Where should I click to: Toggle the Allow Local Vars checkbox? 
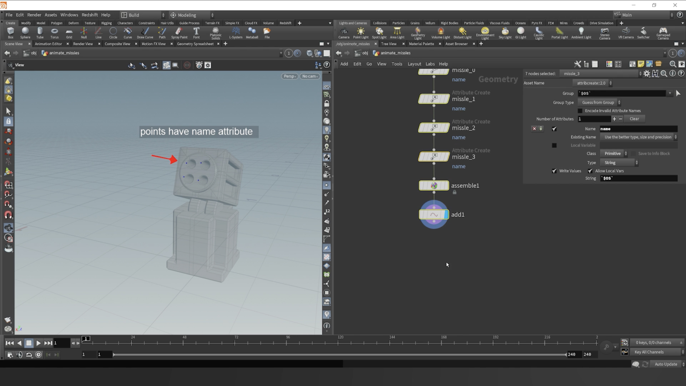(x=590, y=171)
